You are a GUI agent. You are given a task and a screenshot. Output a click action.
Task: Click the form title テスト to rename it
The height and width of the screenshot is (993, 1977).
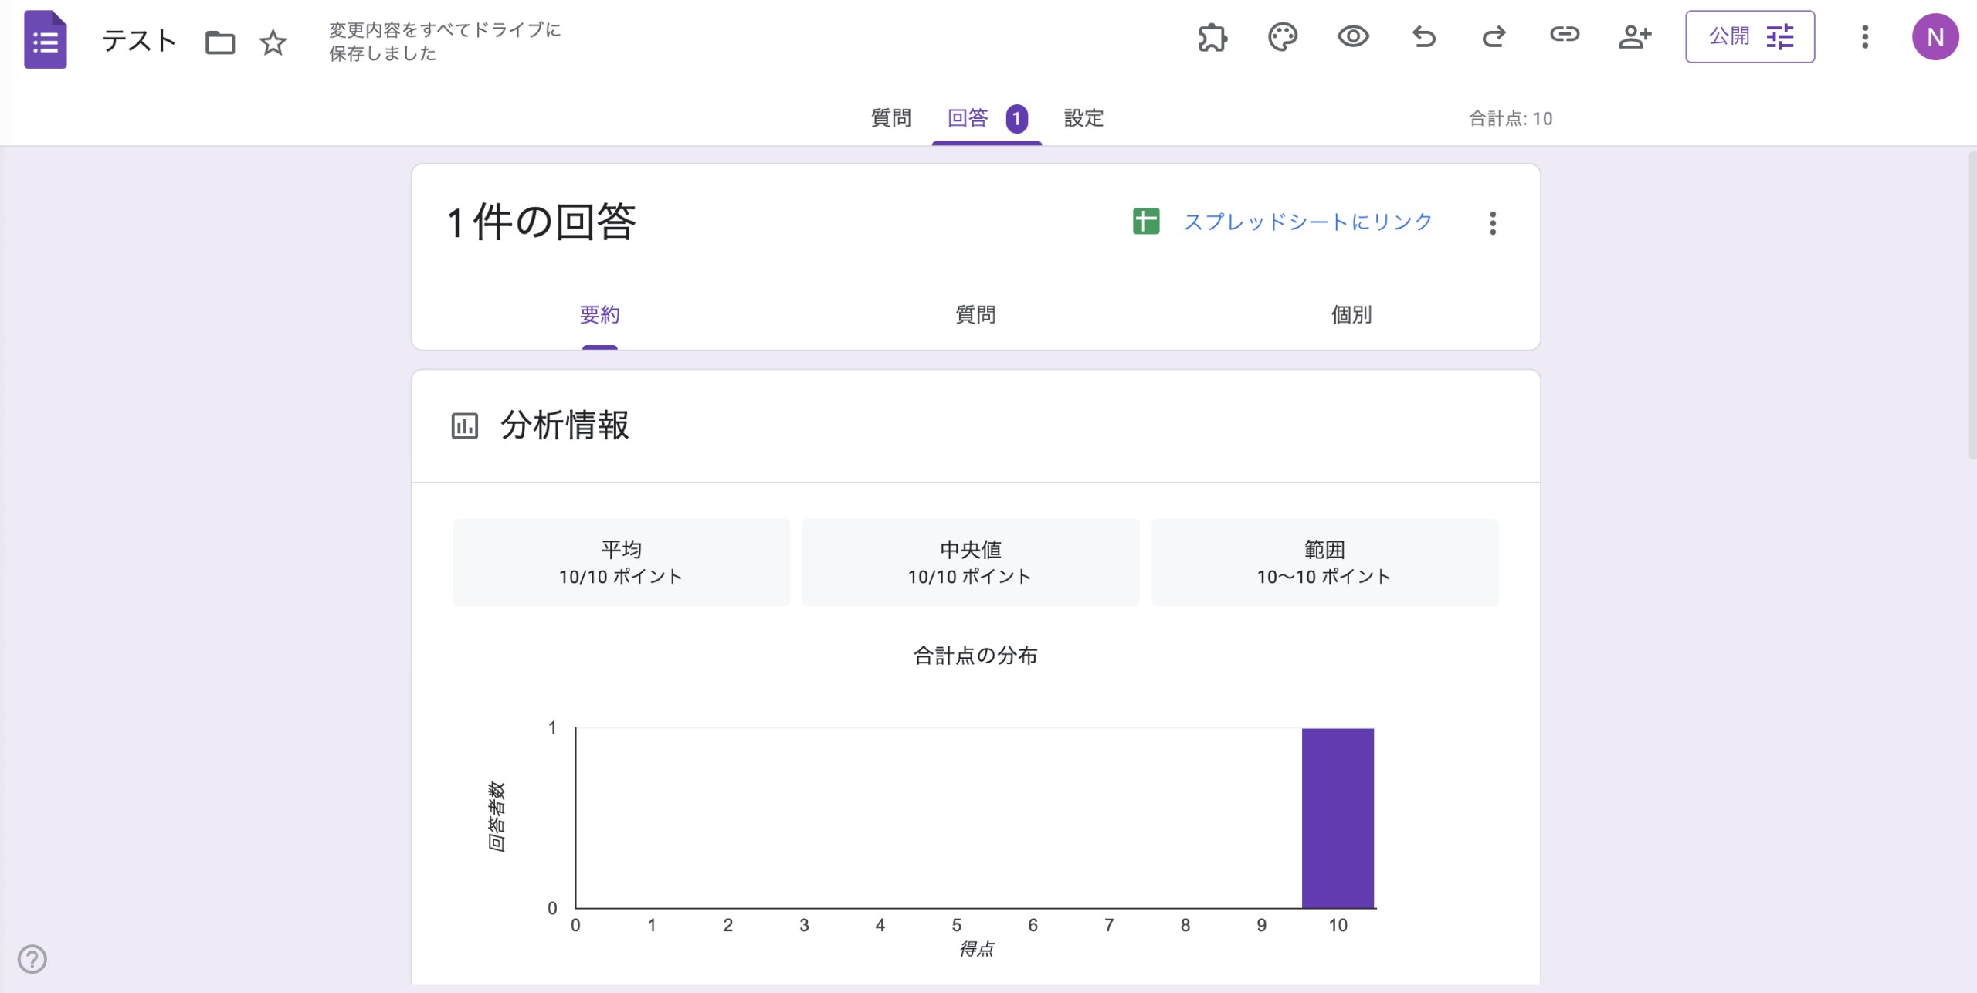(139, 41)
